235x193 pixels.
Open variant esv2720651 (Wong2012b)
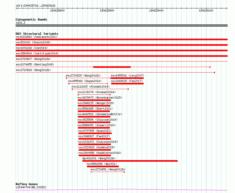[108, 169]
